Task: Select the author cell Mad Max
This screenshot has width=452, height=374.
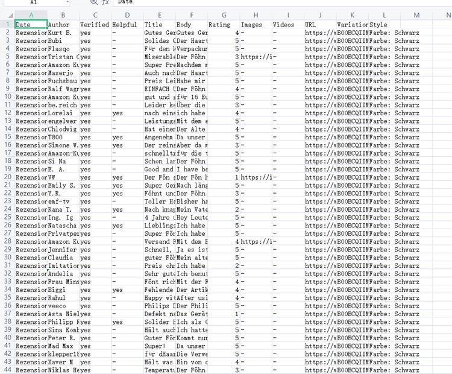Action: click(63, 346)
